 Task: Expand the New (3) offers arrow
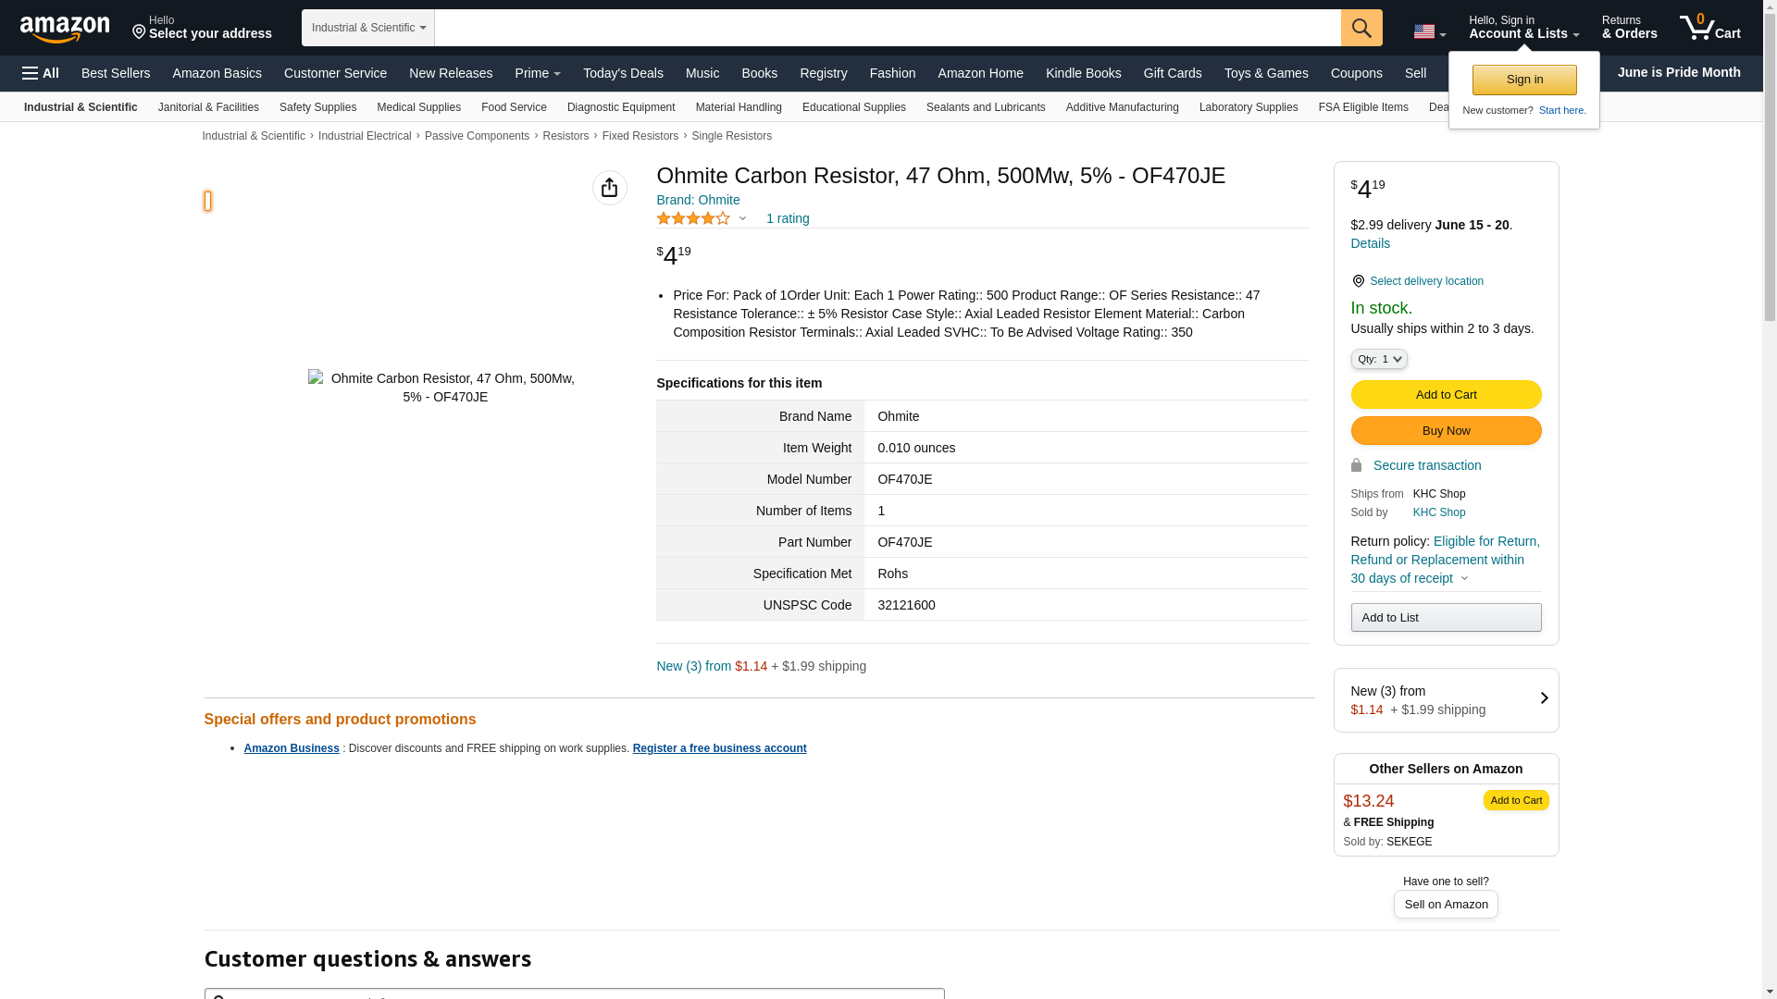coord(1543,698)
